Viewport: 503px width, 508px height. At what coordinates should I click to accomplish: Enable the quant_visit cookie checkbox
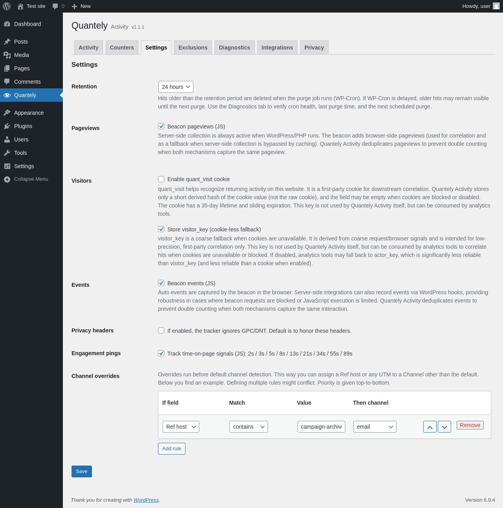pyautogui.click(x=161, y=179)
